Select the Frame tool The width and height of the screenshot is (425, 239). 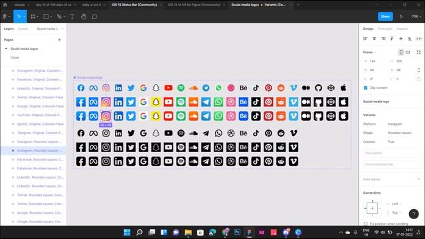click(x=33, y=17)
